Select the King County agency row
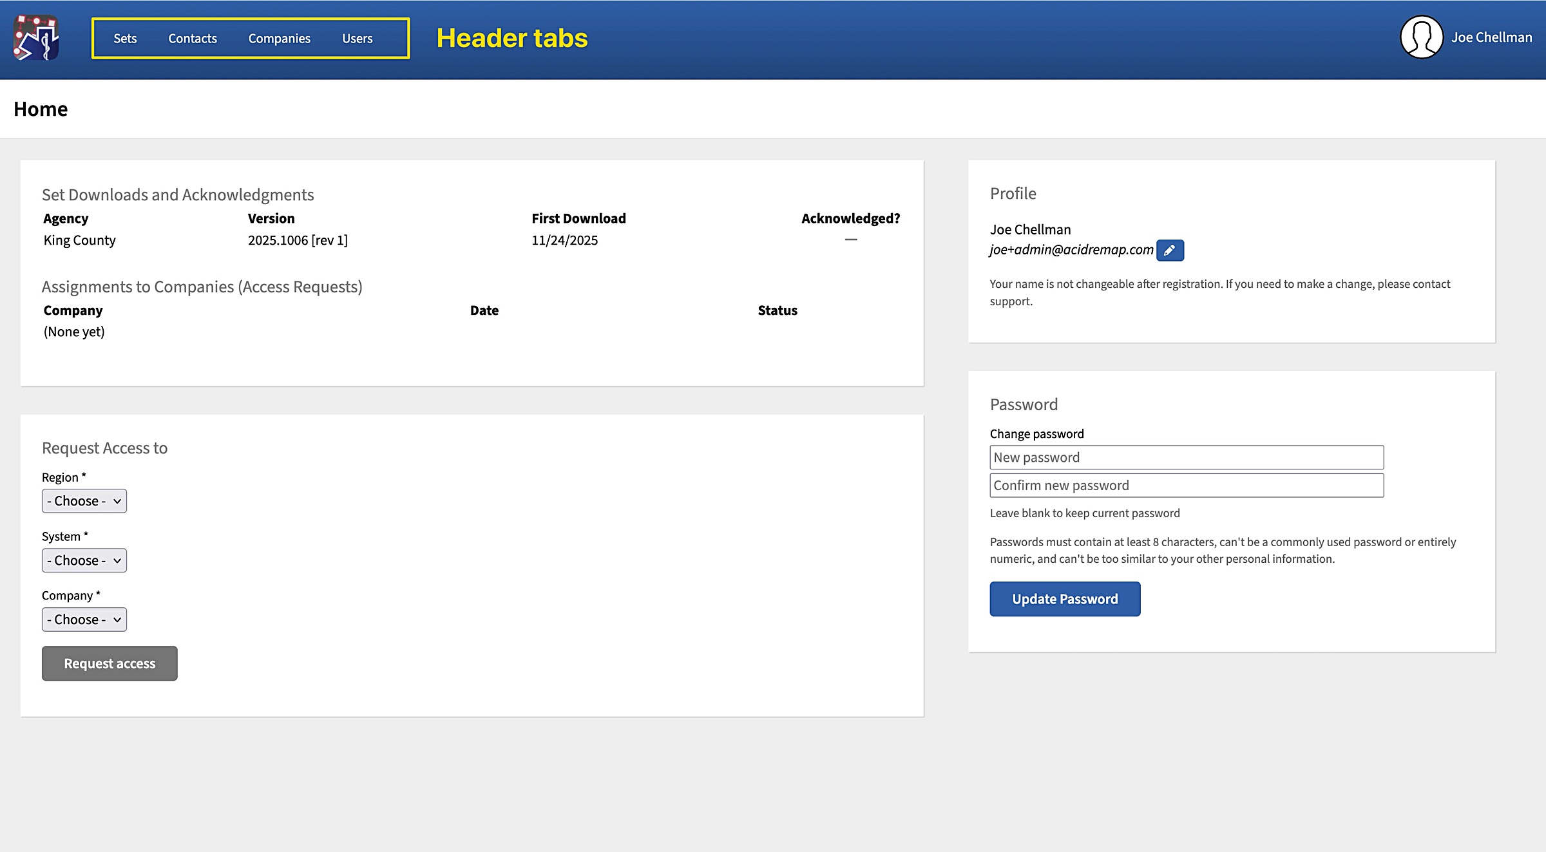Screen dimensions: 1546x852 [79, 240]
